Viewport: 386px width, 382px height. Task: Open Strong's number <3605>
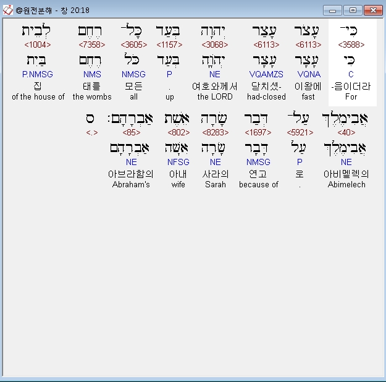tap(133, 45)
